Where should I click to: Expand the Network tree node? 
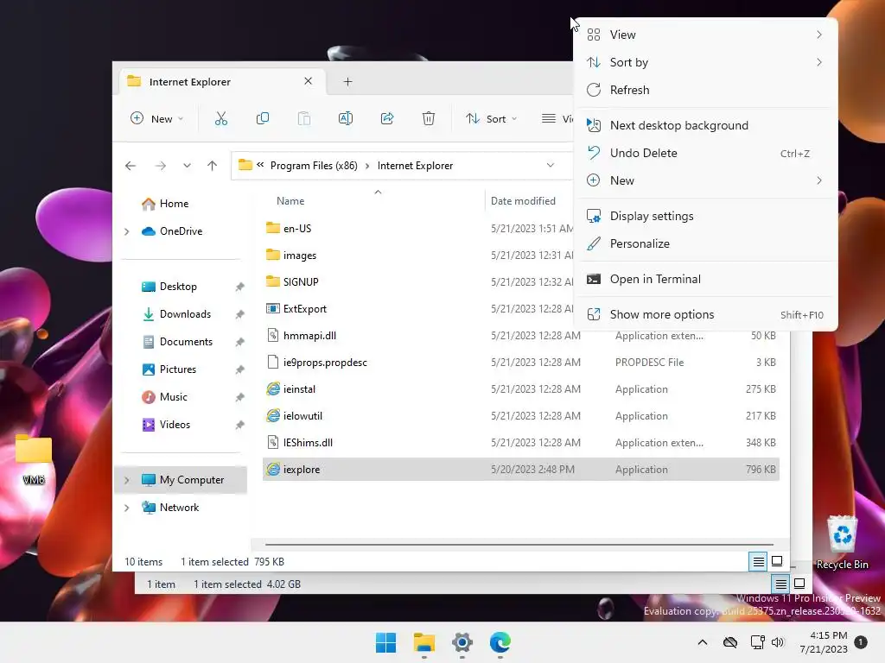[126, 508]
